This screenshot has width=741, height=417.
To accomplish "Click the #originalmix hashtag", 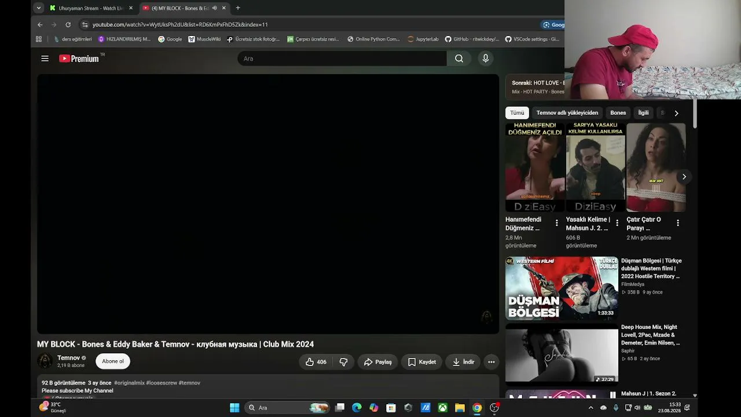I will pyautogui.click(x=129, y=383).
